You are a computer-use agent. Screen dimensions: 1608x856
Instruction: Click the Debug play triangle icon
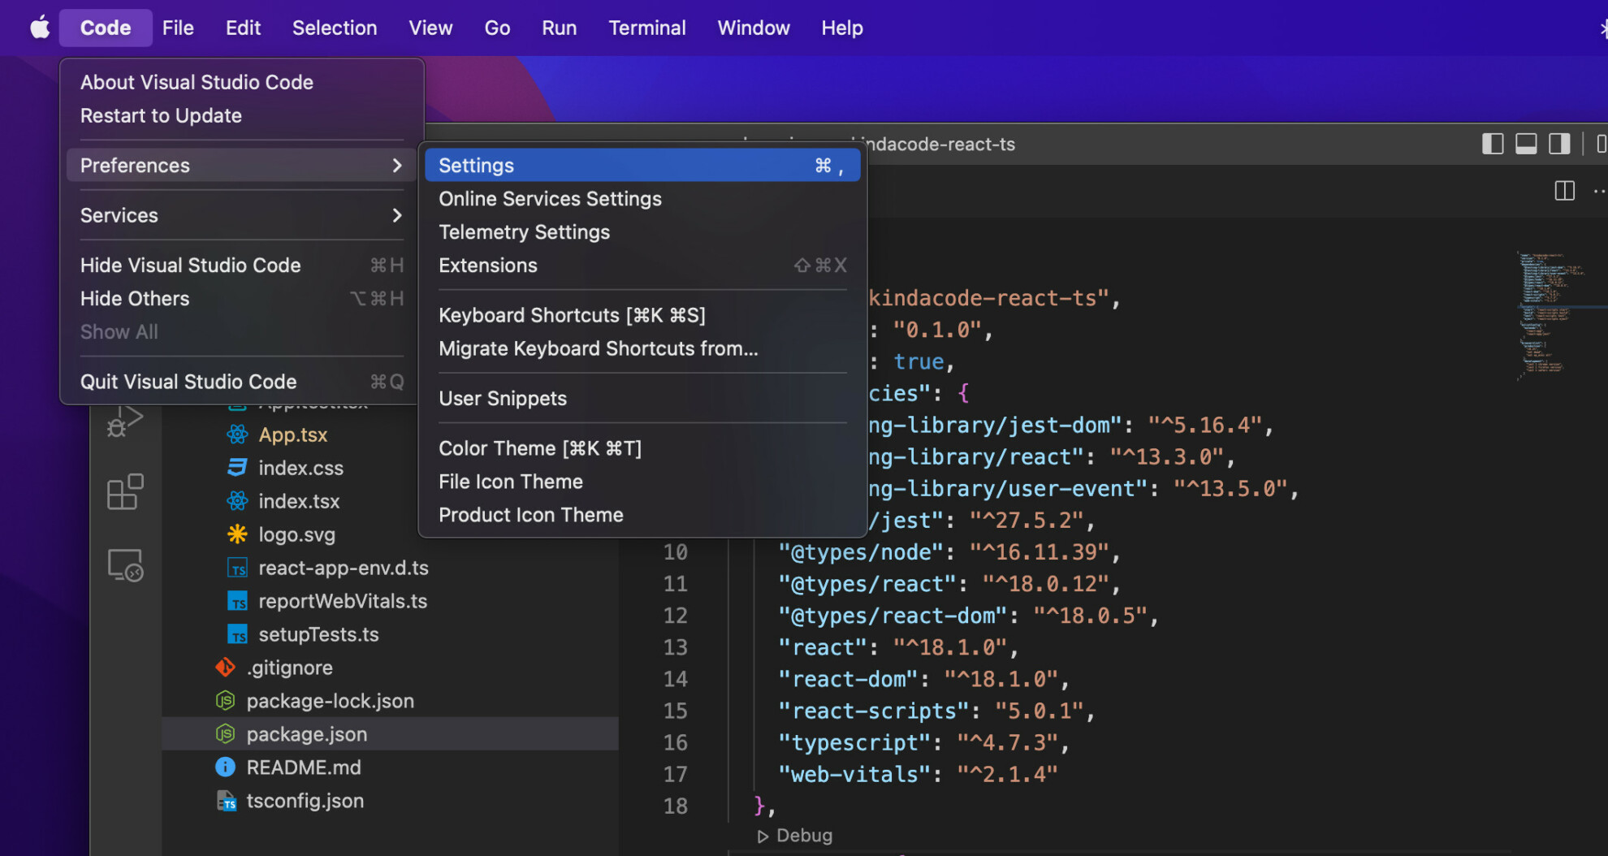763,836
